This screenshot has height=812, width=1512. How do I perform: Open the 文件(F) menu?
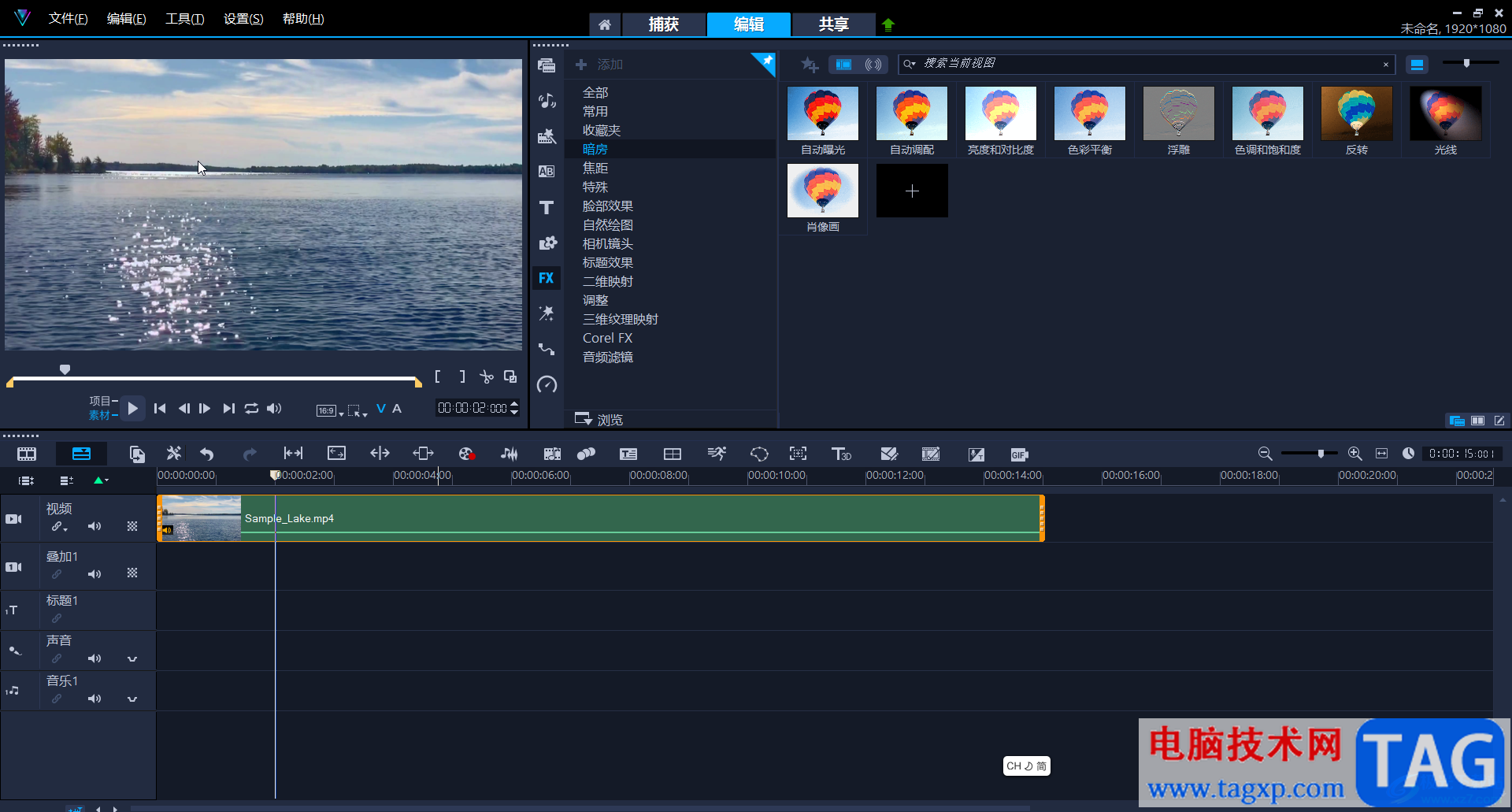[69, 19]
